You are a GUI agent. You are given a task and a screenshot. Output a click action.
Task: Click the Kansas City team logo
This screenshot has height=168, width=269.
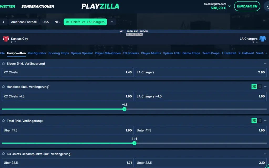point(6,39)
